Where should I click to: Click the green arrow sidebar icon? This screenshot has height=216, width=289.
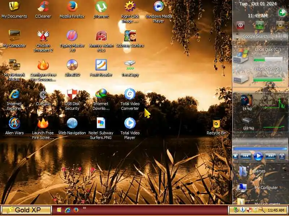(282, 13)
